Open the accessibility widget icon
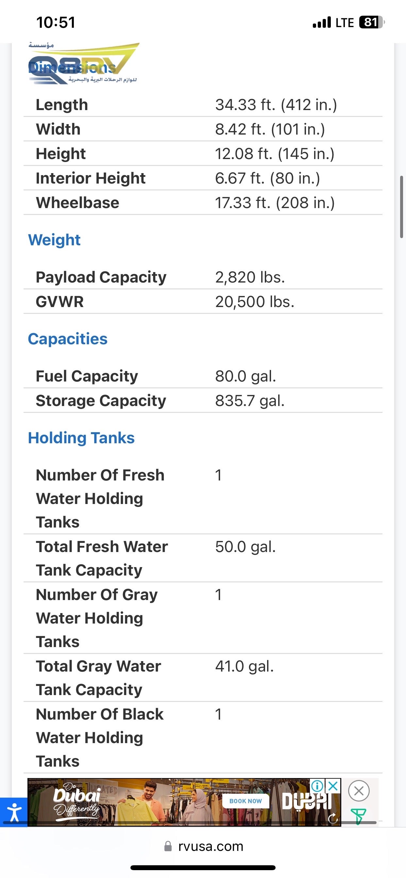Viewport: 406px width, 878px height. pos(14,812)
